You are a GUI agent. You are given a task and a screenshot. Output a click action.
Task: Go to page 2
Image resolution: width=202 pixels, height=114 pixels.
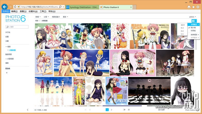point(111,110)
